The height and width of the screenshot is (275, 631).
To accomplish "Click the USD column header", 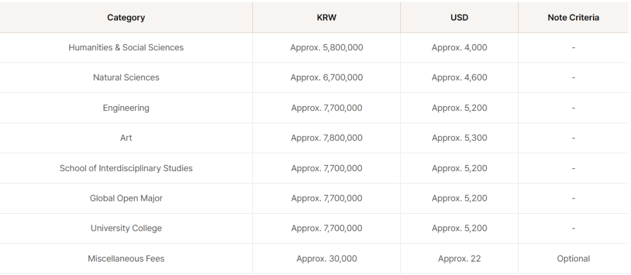I will coord(459,18).
